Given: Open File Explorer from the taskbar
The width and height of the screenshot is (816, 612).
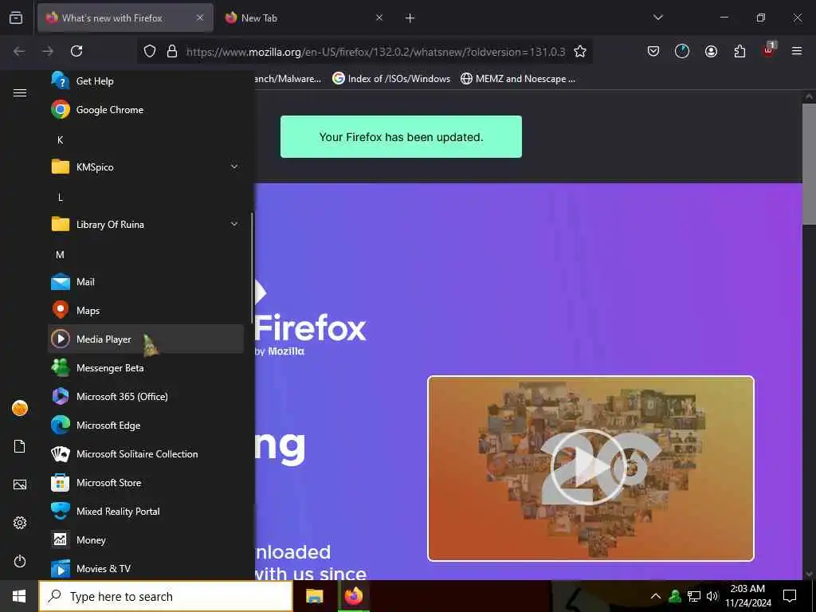Looking at the screenshot, I should click(x=314, y=596).
